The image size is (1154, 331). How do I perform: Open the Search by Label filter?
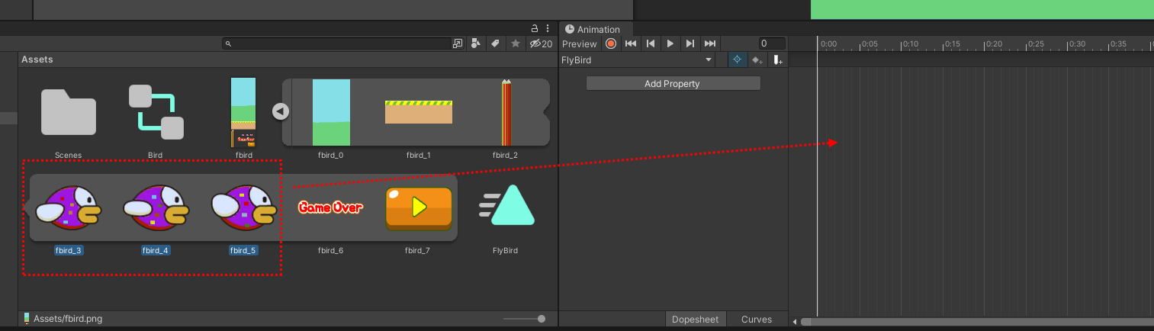click(495, 43)
